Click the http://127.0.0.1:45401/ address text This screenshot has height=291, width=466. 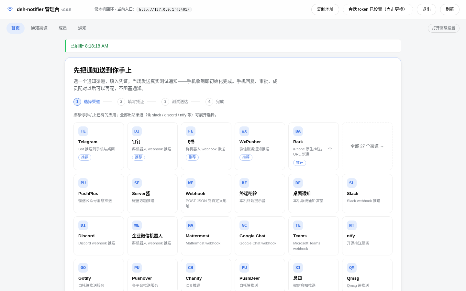click(164, 10)
